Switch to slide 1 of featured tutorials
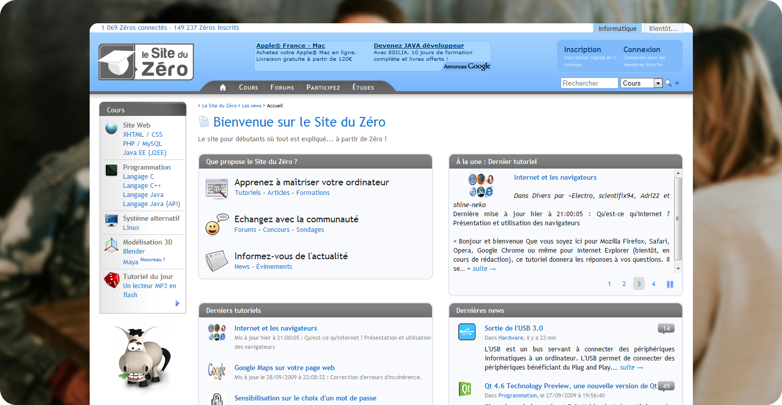Screen dimensions: 782x405 [609, 284]
